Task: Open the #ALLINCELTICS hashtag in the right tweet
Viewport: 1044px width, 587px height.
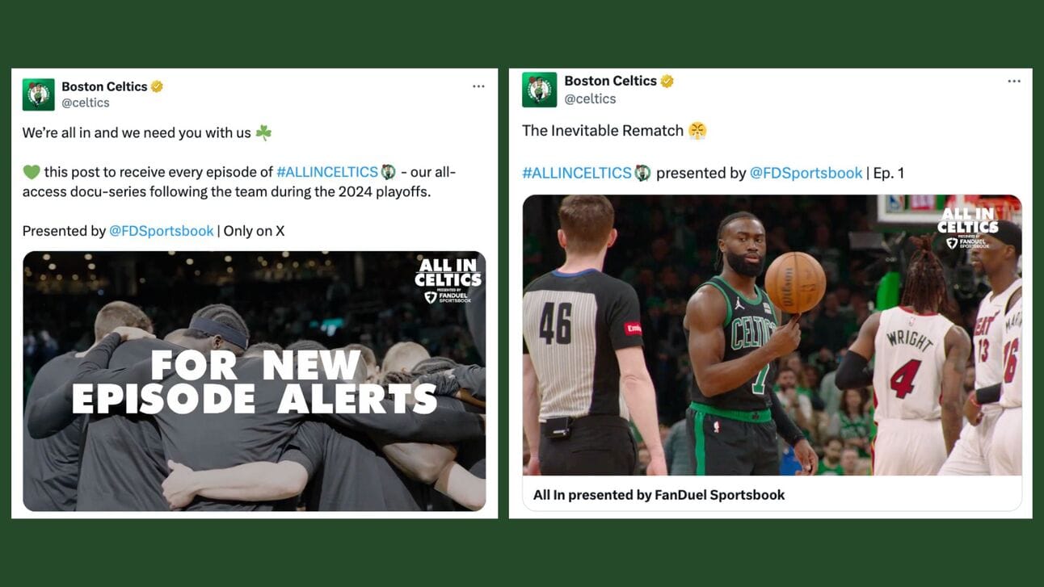Action: click(577, 173)
